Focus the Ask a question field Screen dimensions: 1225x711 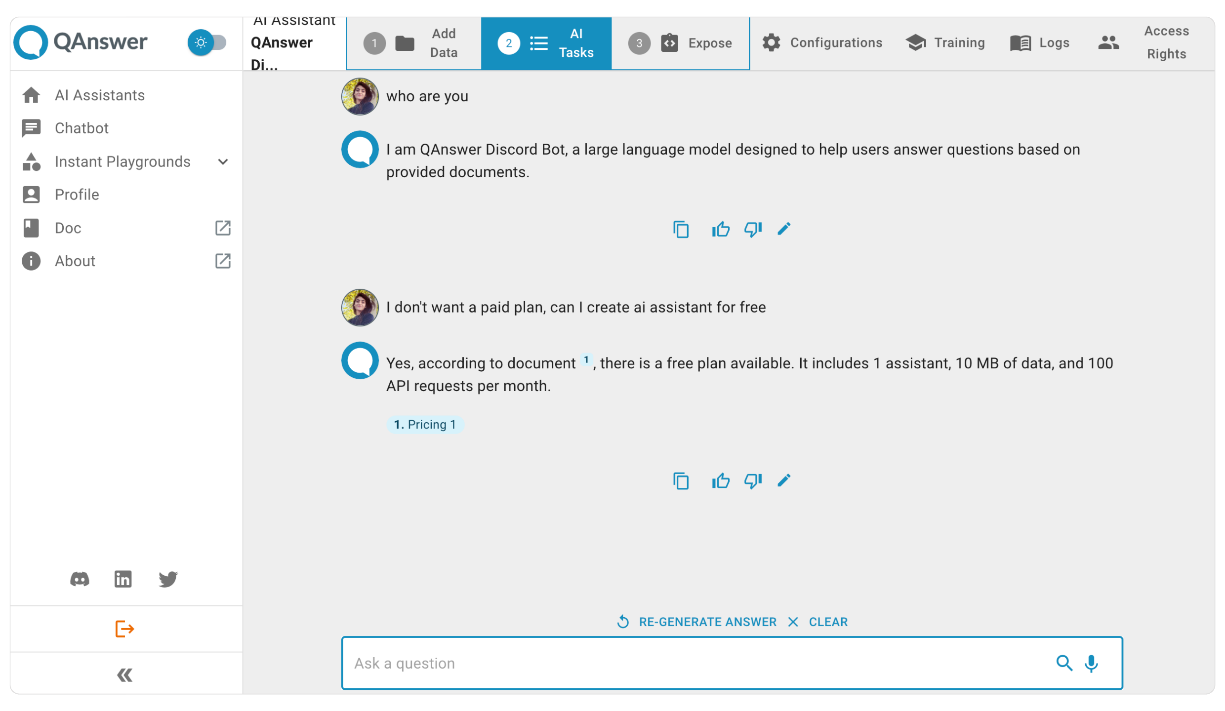click(x=732, y=663)
